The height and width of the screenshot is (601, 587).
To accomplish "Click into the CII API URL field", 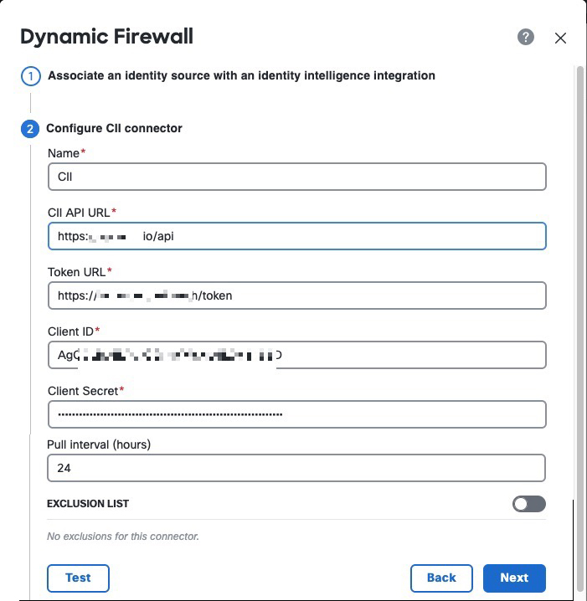I will point(296,236).
